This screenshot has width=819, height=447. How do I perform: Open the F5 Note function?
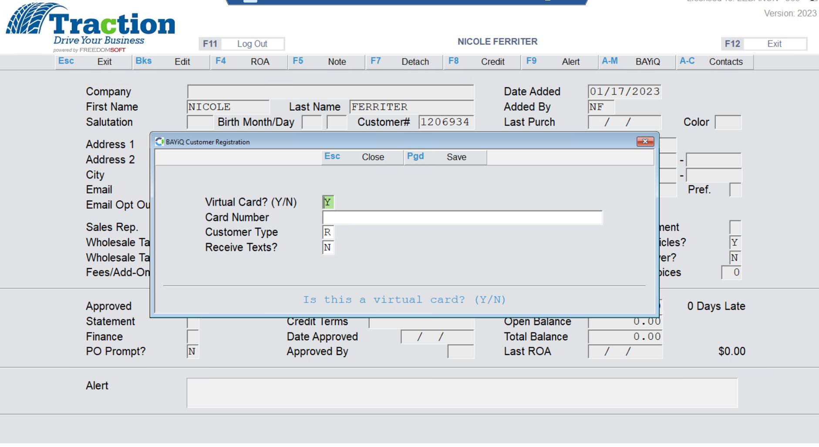click(x=327, y=61)
